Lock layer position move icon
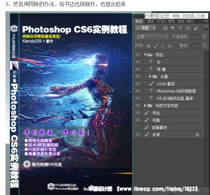This screenshot has width=210, height=195. pos(163,46)
